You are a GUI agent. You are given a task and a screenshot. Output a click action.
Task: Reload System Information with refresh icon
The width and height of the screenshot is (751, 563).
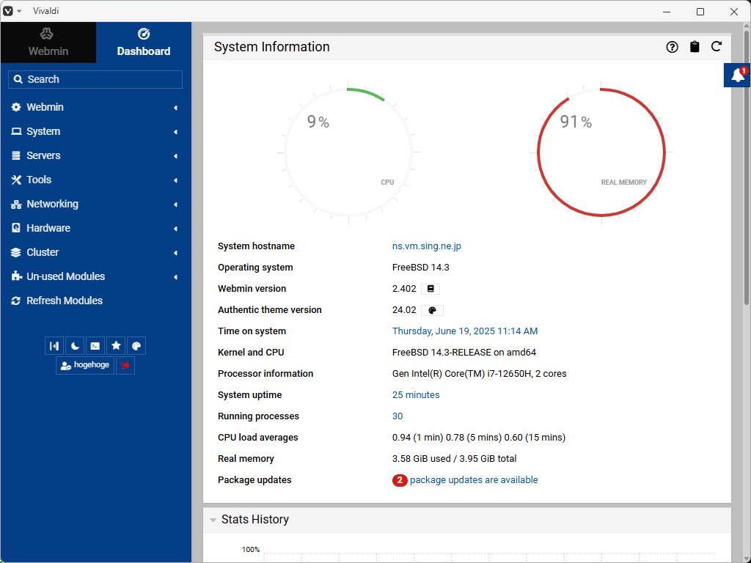(717, 46)
